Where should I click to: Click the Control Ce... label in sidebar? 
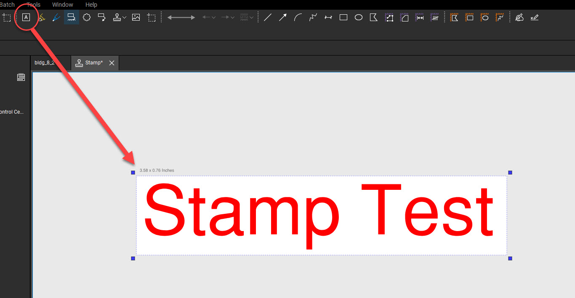(12, 112)
